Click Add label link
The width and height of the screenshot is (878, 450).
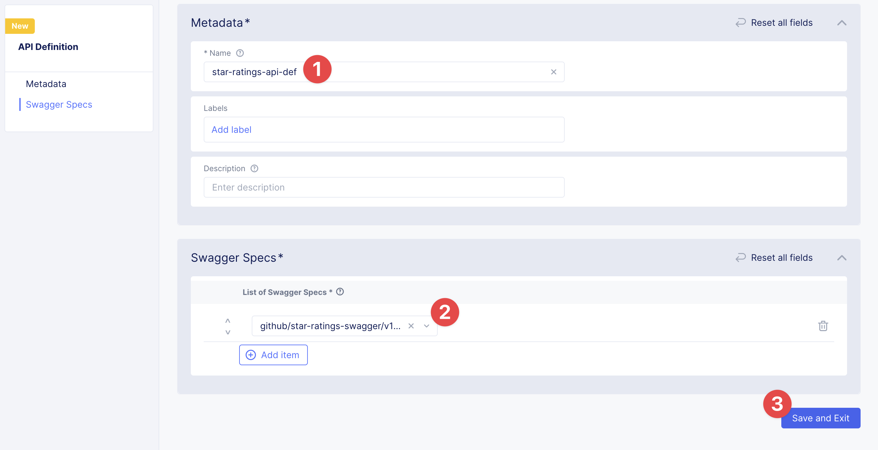pos(231,130)
